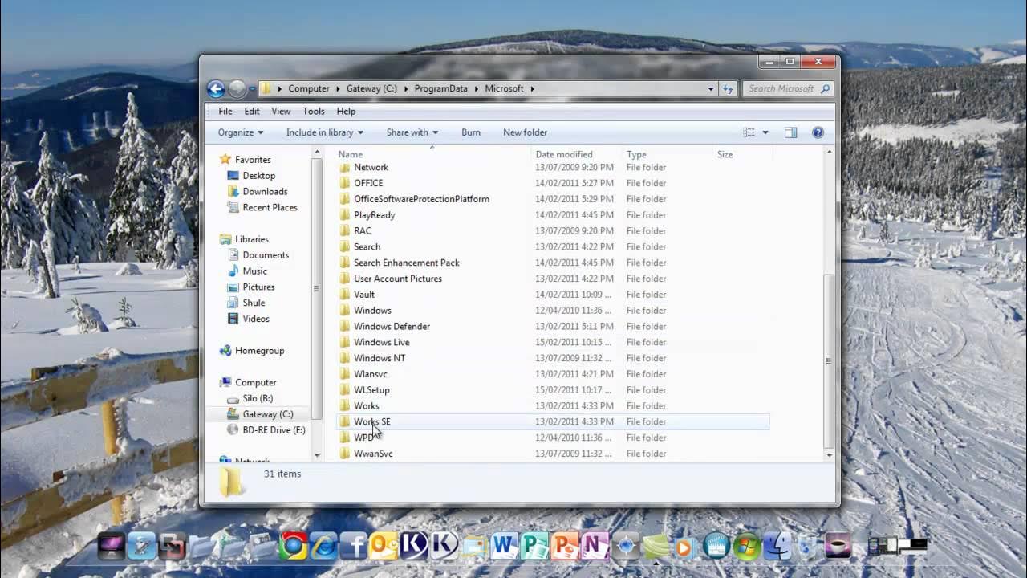Click the file list scroll up arrow
Screen dimensions: 1027x578
coord(829,153)
